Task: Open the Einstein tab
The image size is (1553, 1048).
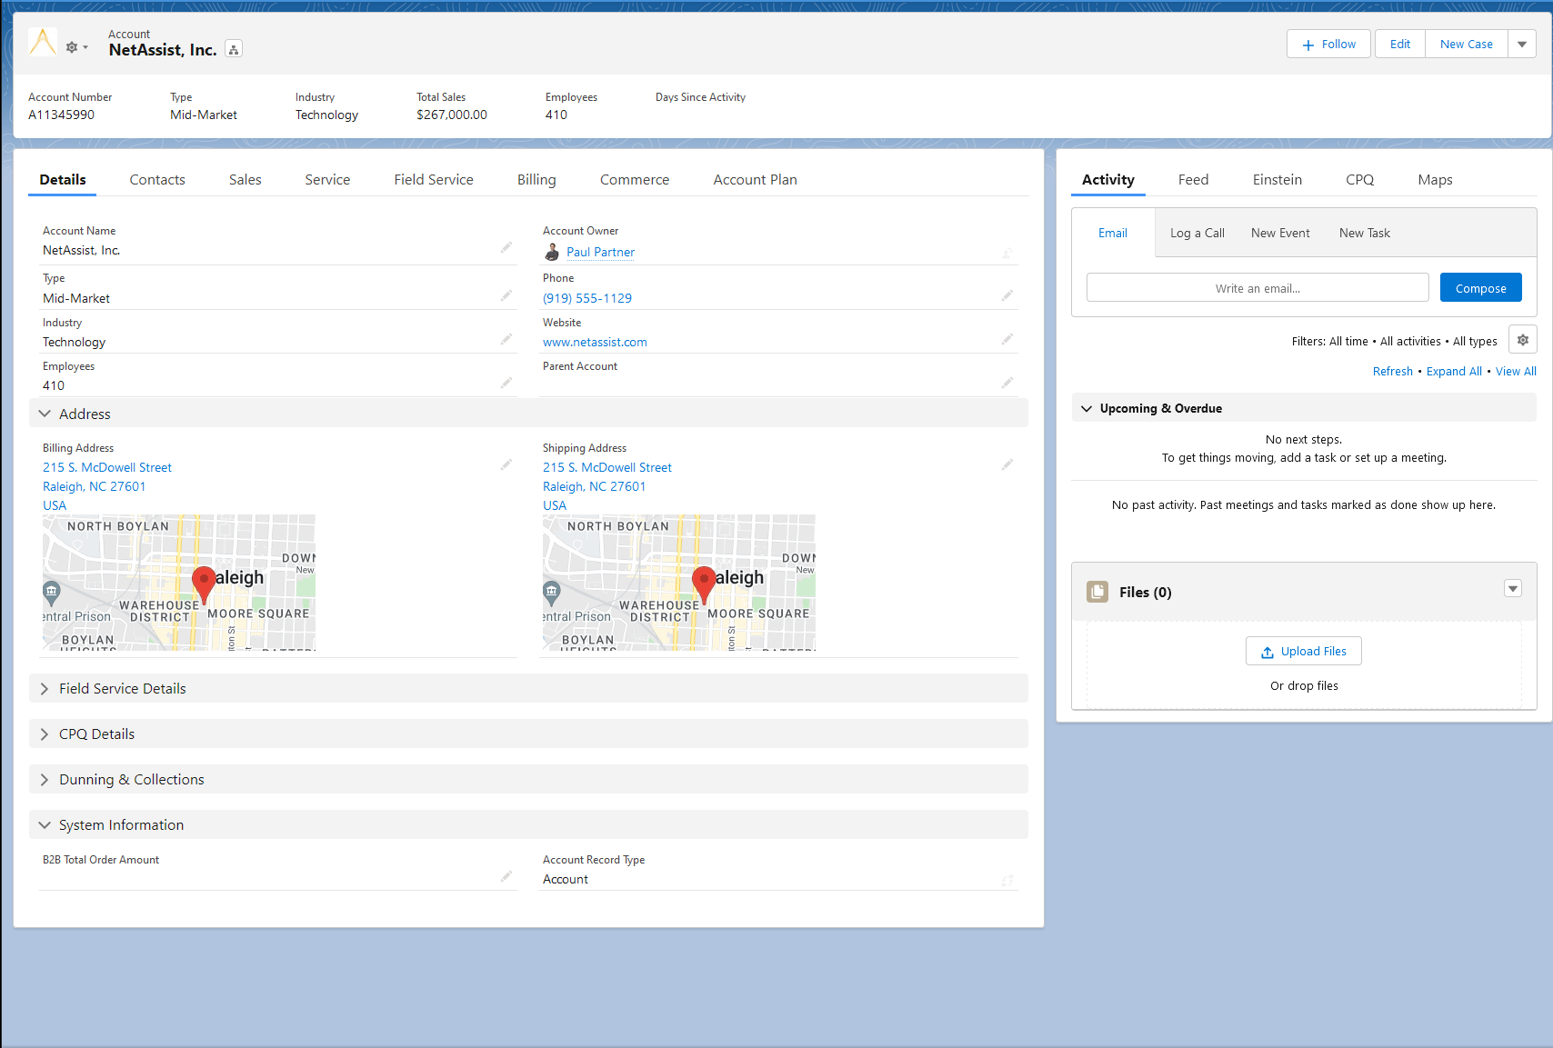Action: pos(1277,180)
